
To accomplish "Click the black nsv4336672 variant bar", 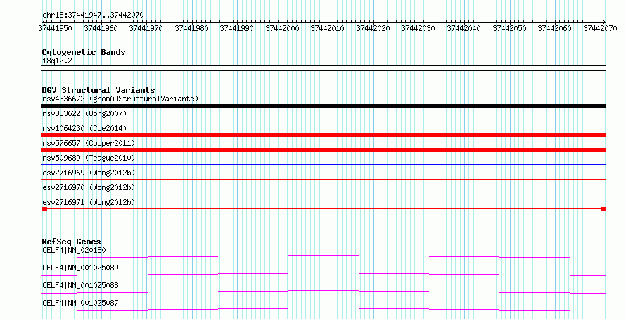I will click(324, 106).
